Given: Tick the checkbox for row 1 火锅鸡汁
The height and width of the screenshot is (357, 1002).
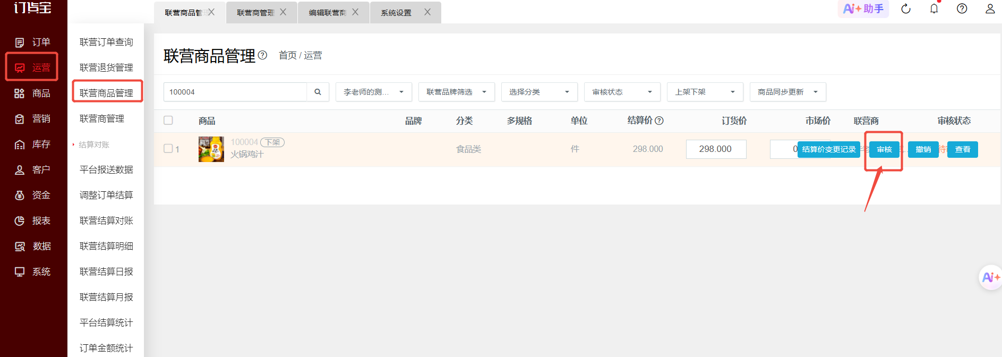Looking at the screenshot, I should click(168, 149).
